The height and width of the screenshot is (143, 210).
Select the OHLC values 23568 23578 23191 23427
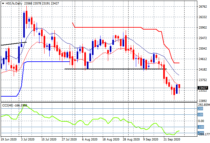click(41, 3)
